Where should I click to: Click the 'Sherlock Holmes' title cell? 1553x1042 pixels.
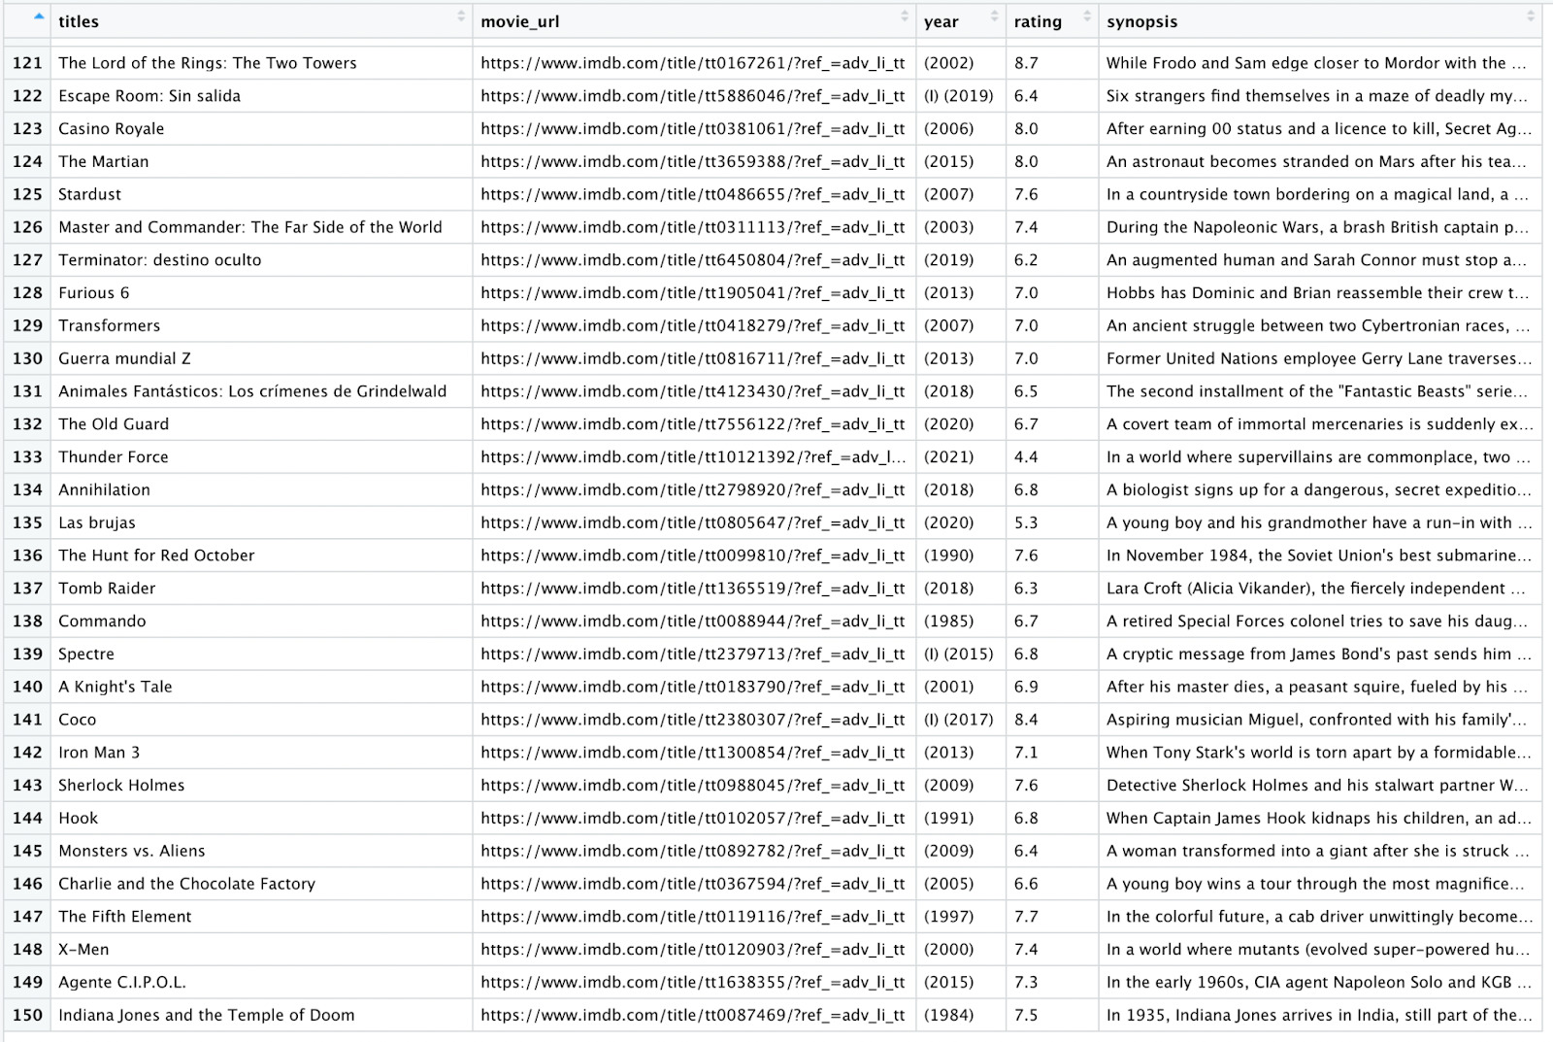261,786
